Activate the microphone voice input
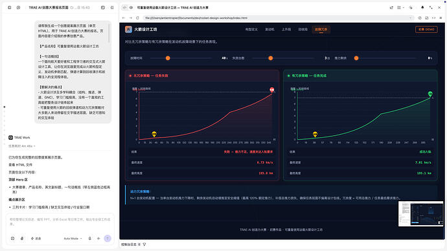 click(x=90, y=239)
